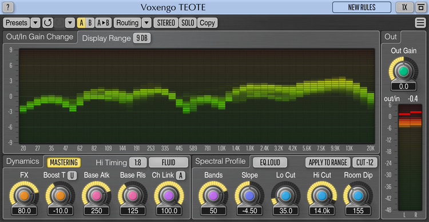Open the Routing menu
Image resolution: width=429 pixels, height=222 pixels.
[x=127, y=23]
